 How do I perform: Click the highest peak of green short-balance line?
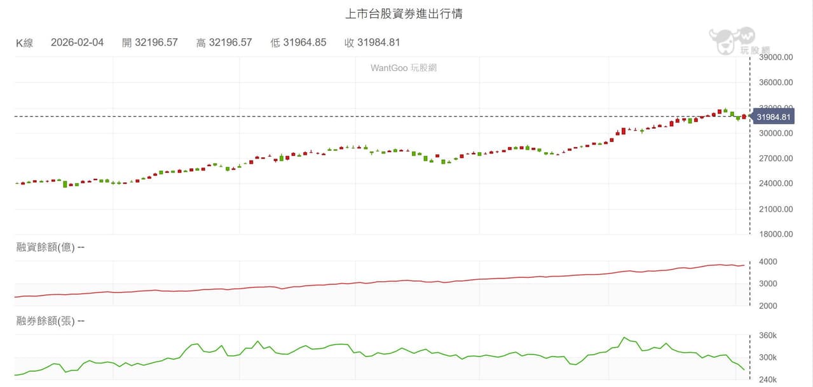pos(625,338)
